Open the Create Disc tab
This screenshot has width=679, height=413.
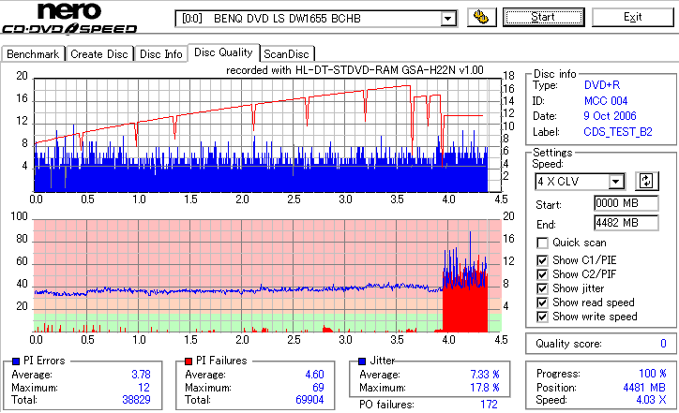pos(99,54)
